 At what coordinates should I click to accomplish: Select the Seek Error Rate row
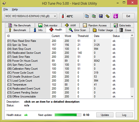point(68,57)
